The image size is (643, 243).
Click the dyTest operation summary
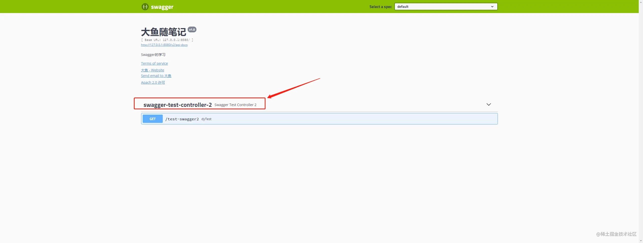(x=206, y=119)
